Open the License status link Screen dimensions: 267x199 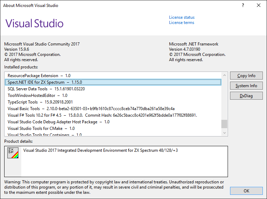click(x=182, y=17)
